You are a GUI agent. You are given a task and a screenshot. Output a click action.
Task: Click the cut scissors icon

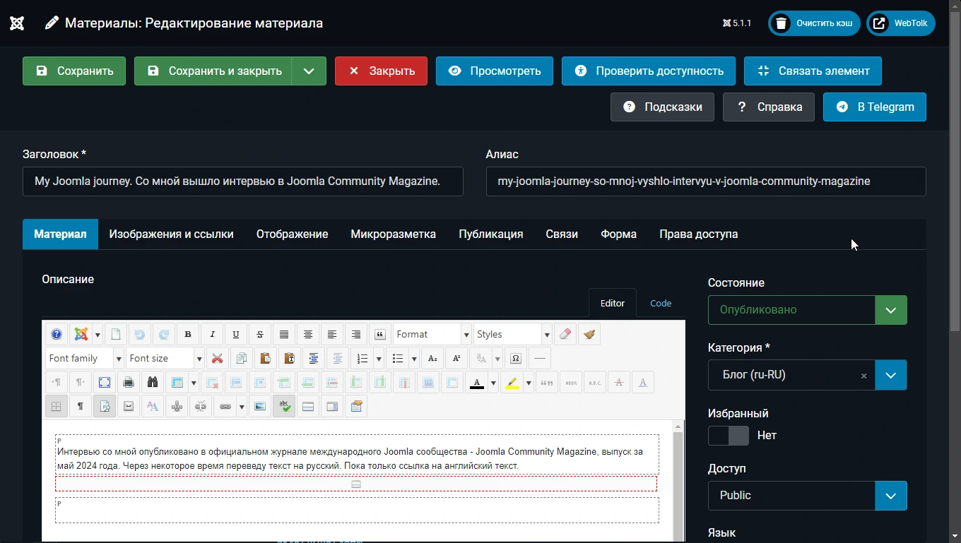[218, 359]
